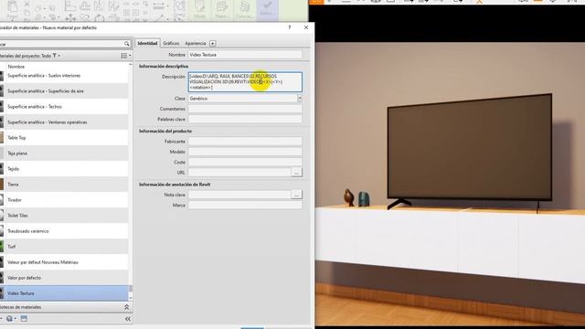Select the Valor por defecto material
This screenshot has height=329, width=585.
click(x=64, y=278)
